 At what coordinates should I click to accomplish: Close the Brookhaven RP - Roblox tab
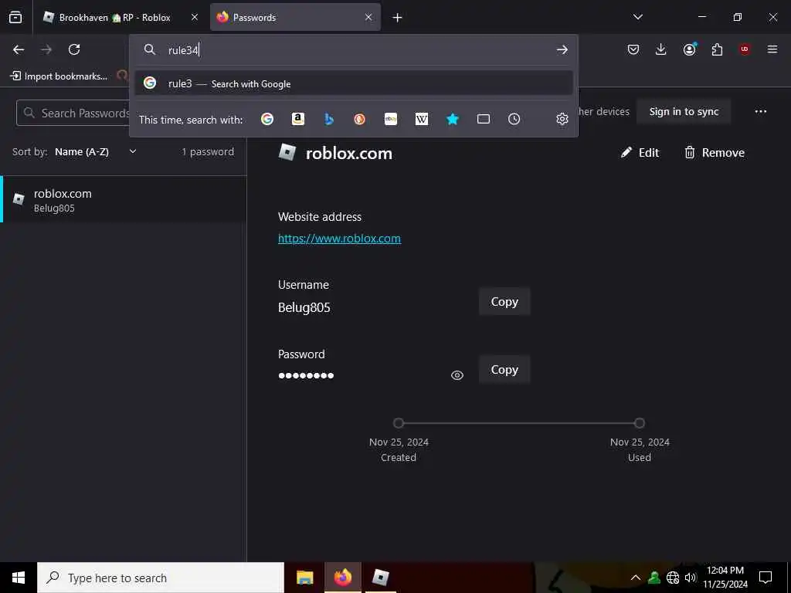click(x=194, y=17)
